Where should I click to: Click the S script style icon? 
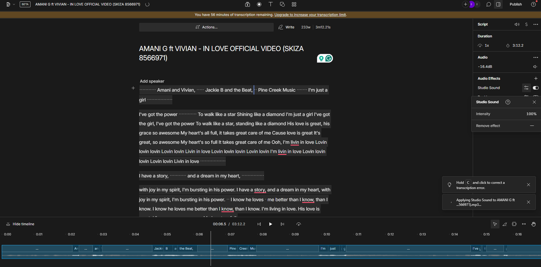(x=526, y=24)
